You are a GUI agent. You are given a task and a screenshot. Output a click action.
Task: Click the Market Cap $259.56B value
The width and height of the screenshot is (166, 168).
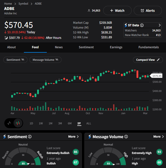click(105, 23)
